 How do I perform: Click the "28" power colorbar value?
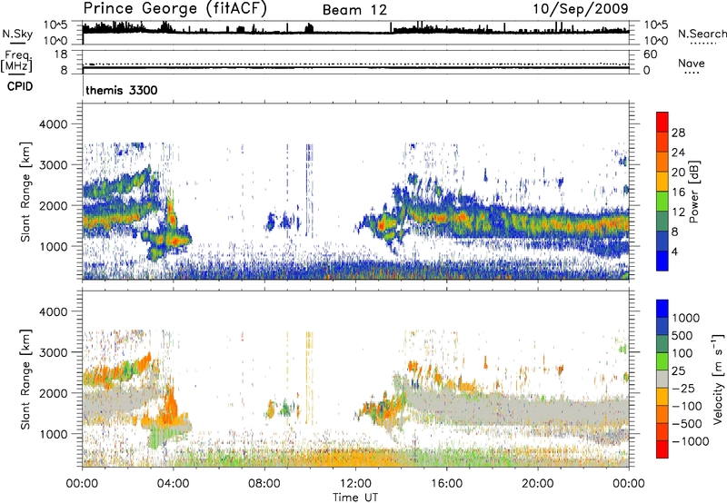click(x=678, y=133)
